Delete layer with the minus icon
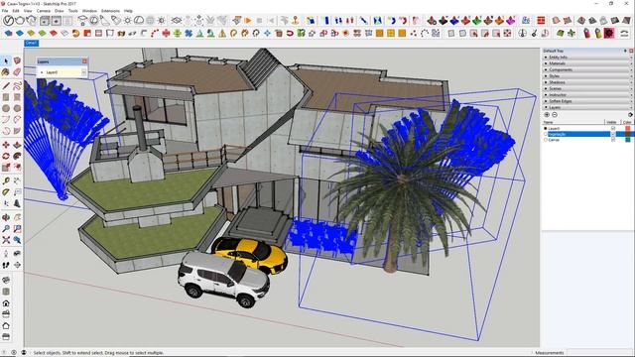The width and height of the screenshot is (635, 357). pyautogui.click(x=555, y=115)
